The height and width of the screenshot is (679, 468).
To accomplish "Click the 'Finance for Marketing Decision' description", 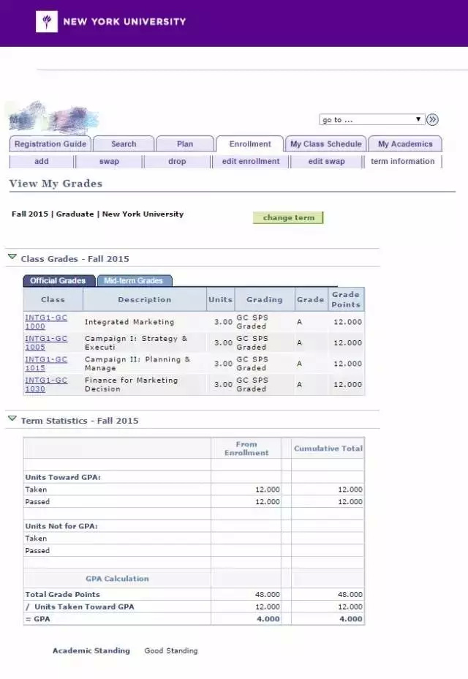I will tap(131, 384).
